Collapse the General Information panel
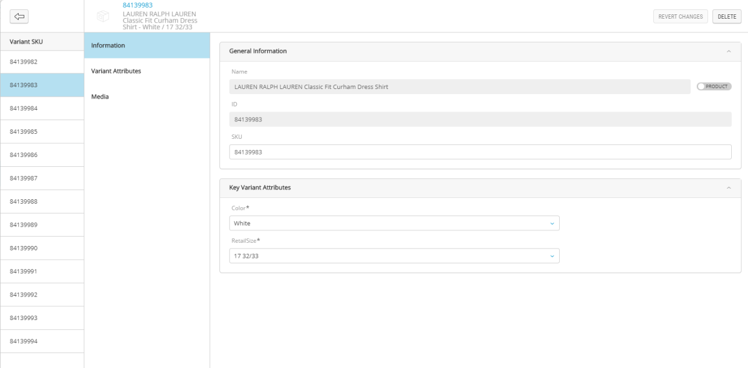 click(x=729, y=51)
